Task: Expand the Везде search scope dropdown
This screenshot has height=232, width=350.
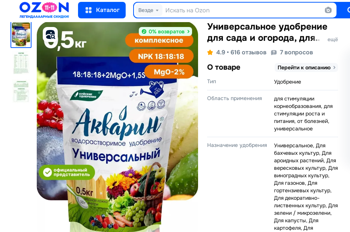Action: tap(149, 10)
